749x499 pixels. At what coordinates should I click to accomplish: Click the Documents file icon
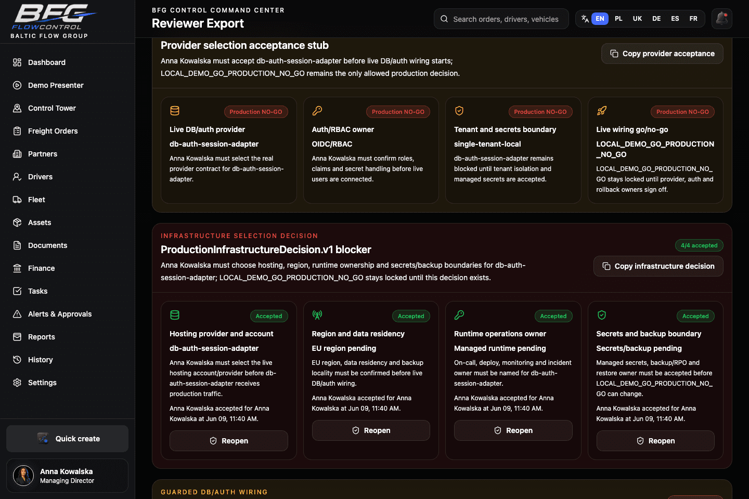click(x=17, y=245)
